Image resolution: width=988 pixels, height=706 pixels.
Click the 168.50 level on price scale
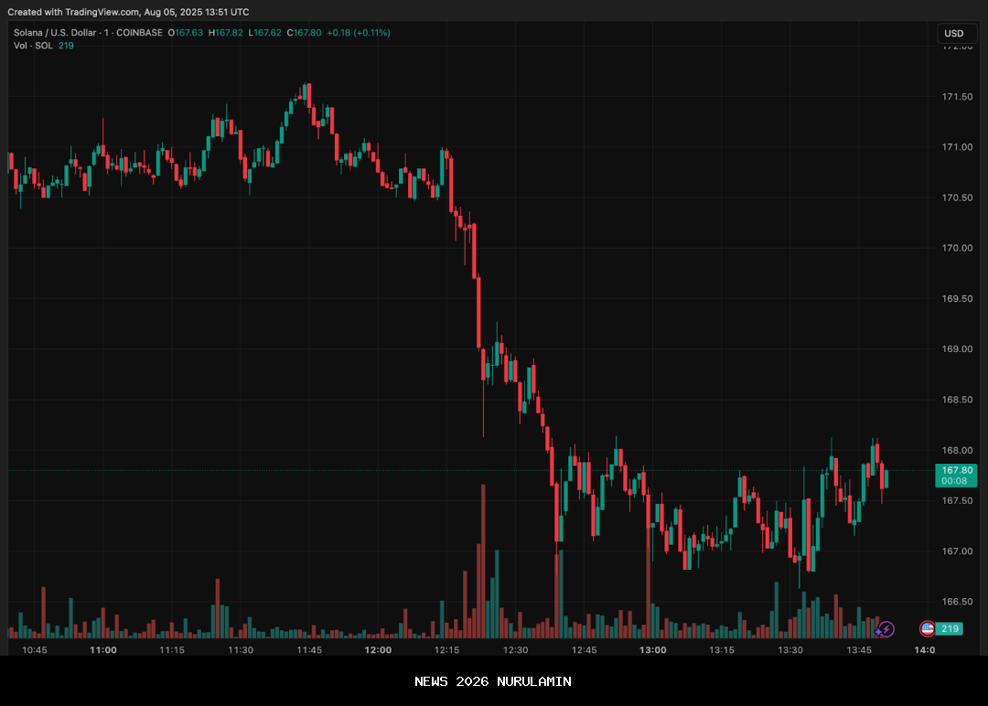pos(958,400)
